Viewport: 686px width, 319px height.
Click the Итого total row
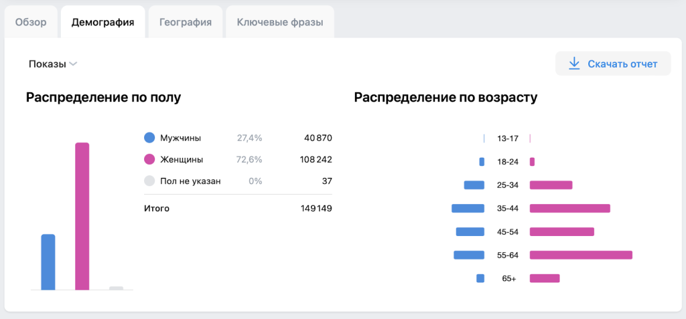(x=238, y=209)
